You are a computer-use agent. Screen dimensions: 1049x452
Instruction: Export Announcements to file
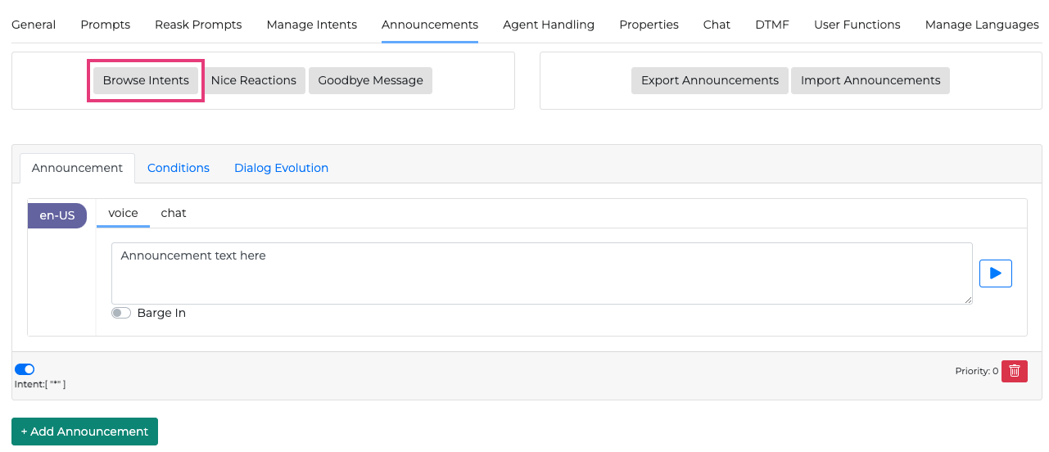pos(709,80)
